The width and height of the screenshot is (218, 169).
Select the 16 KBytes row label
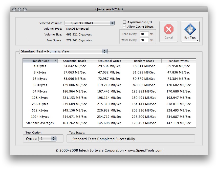coord(40,79)
